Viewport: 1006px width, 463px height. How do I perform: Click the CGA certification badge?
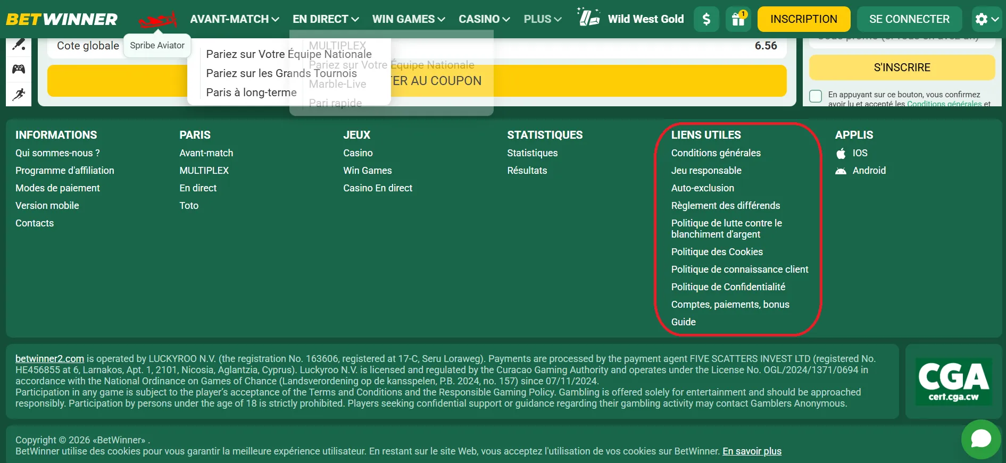953,382
